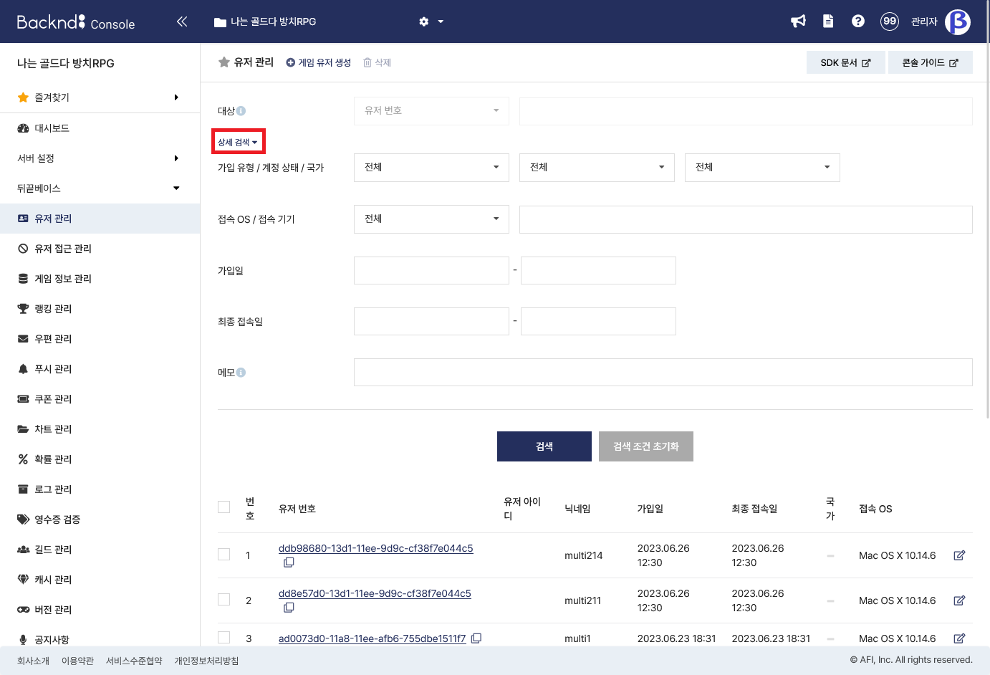The height and width of the screenshot is (675, 990).
Task: Go to 쿠폰 관리 in the sidebar
Action: (x=54, y=399)
